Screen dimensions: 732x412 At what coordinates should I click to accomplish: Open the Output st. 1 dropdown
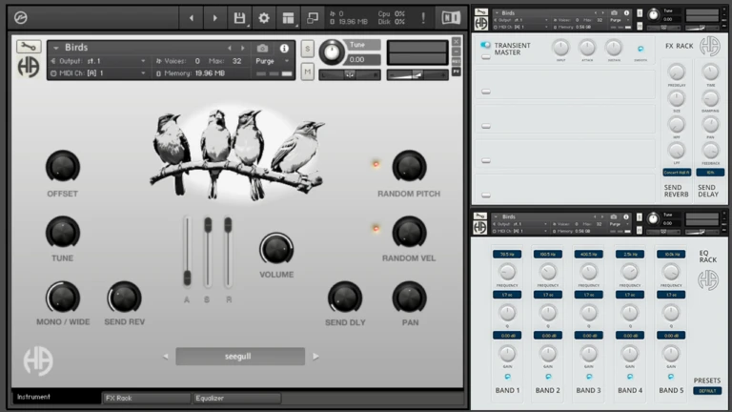coord(98,61)
